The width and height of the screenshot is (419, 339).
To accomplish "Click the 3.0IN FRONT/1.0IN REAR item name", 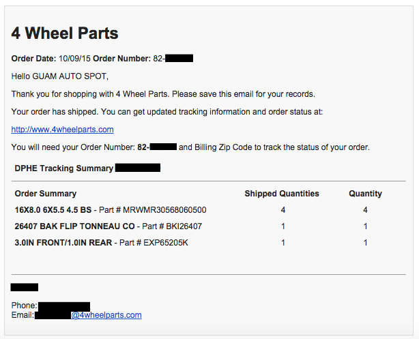I will 63,243.
